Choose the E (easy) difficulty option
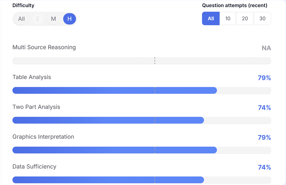The image size is (286, 185). pos(38,19)
